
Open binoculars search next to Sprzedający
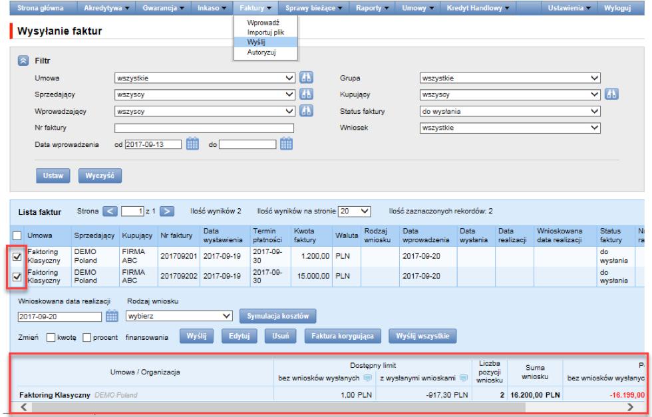[306, 94]
